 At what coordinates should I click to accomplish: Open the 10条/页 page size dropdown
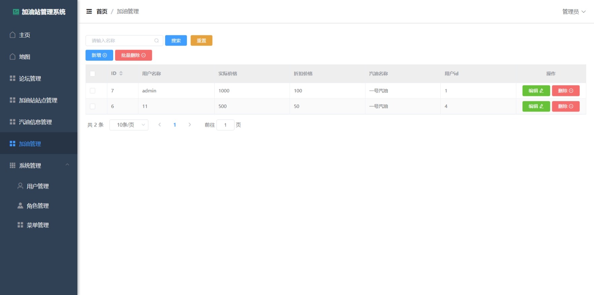[129, 125]
